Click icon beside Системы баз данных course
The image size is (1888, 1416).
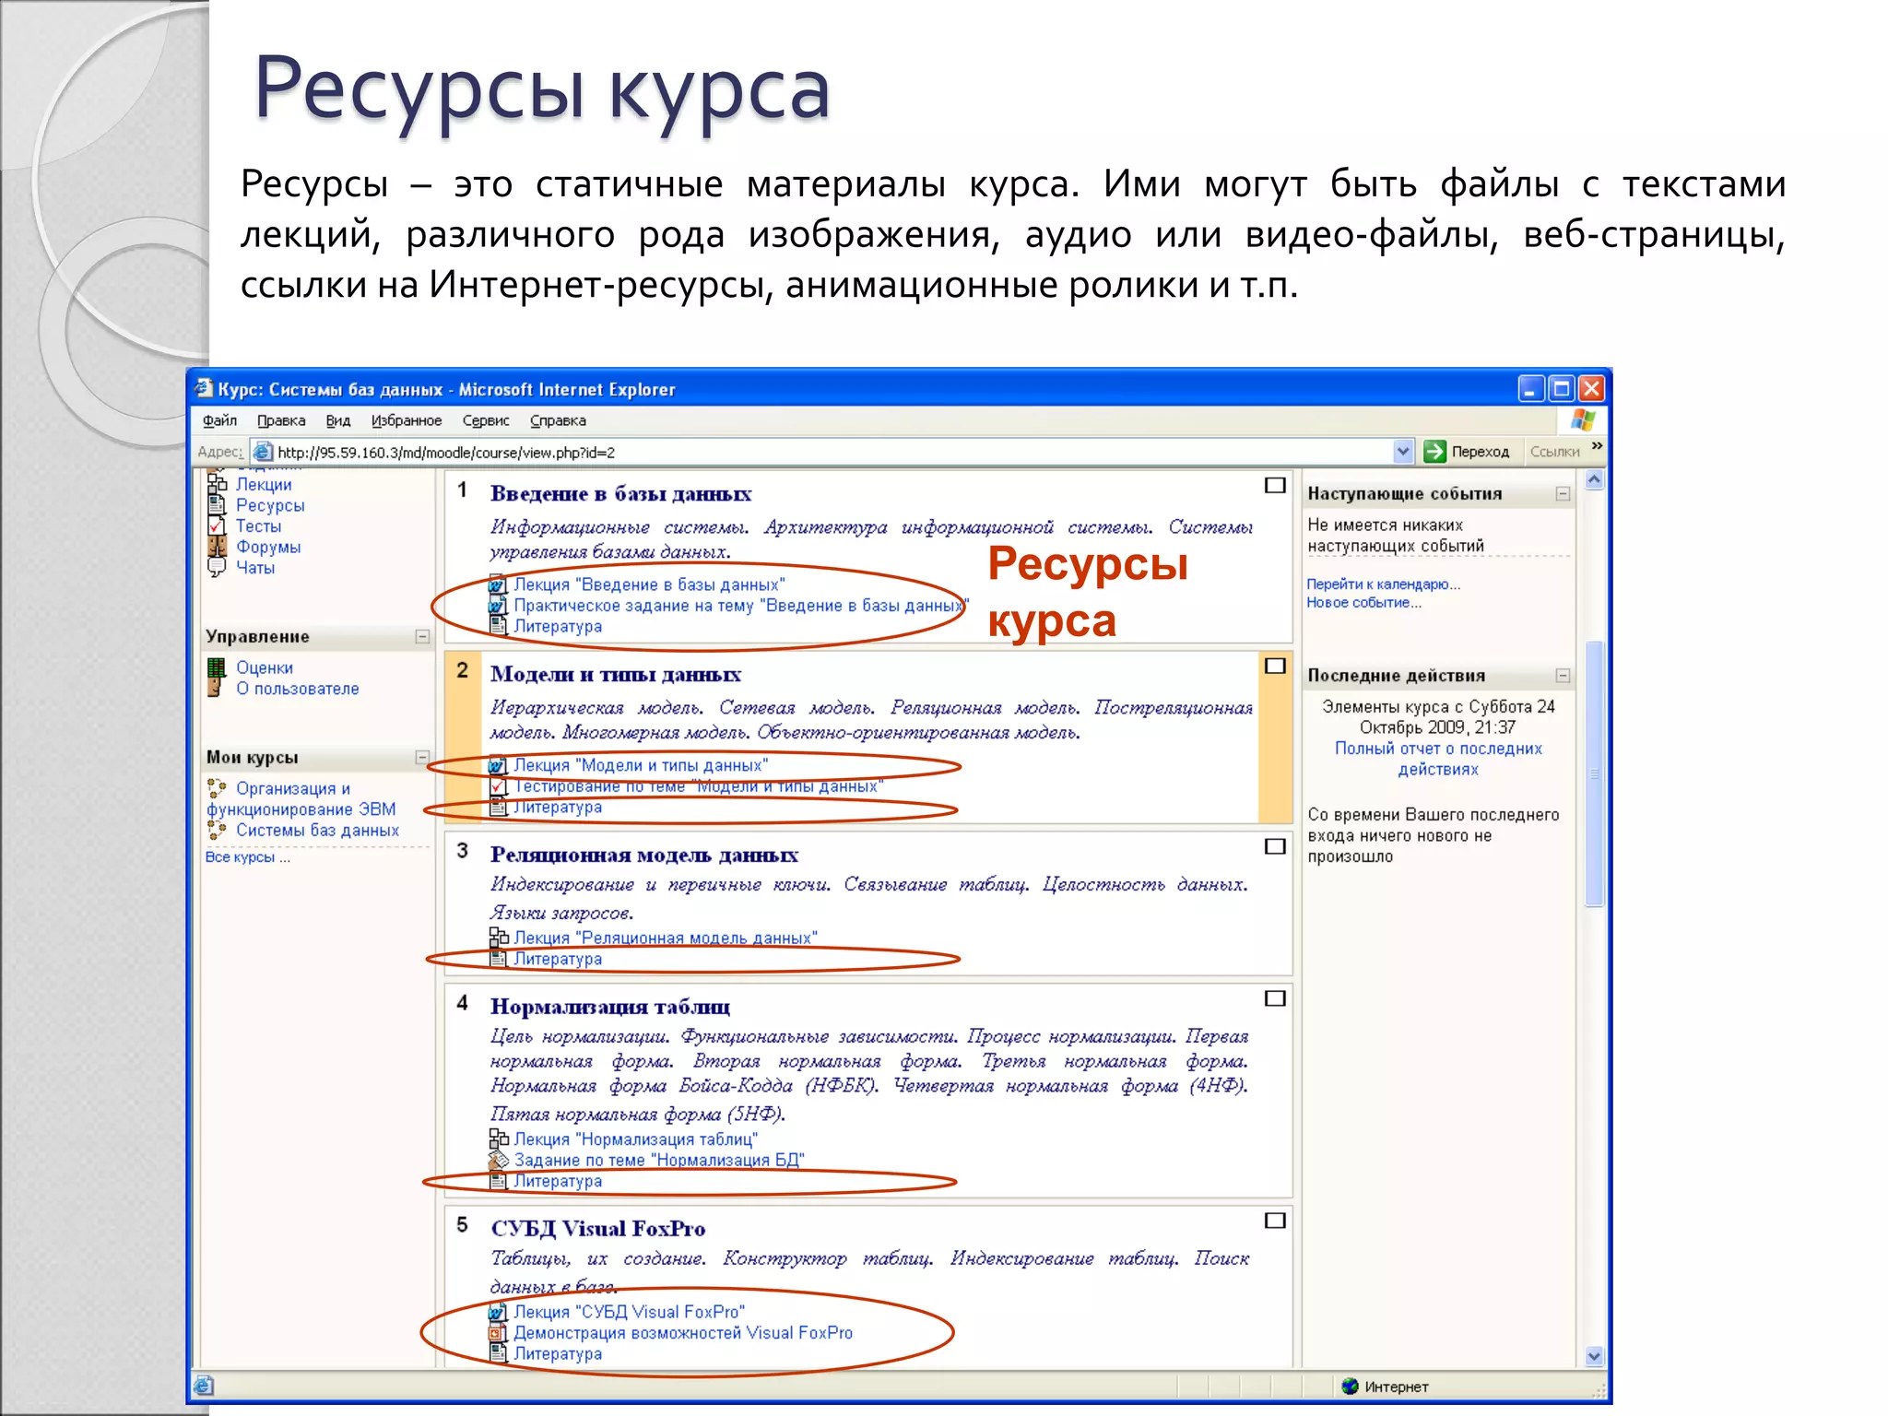click(217, 830)
